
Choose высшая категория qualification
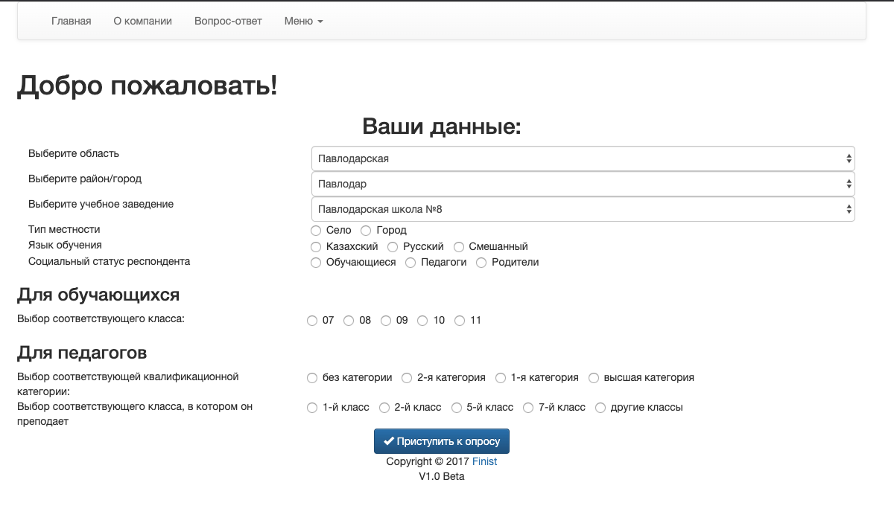(x=592, y=378)
